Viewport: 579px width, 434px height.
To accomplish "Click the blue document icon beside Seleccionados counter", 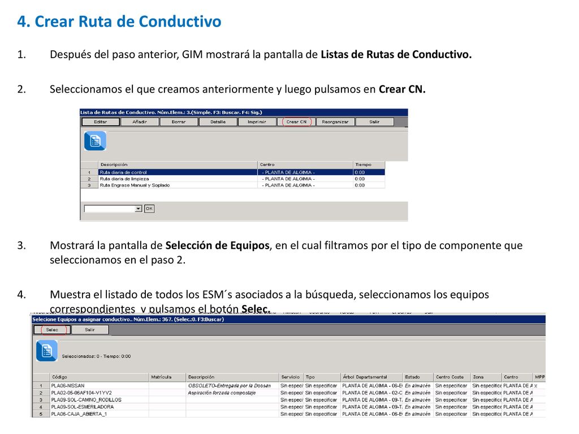I will [46, 350].
